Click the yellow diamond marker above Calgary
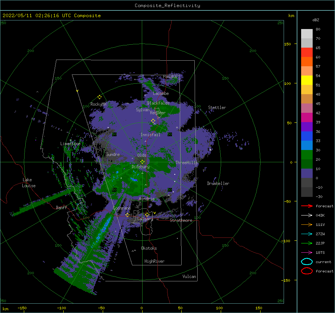Viewport: 335px width, 313px height. tap(147, 214)
